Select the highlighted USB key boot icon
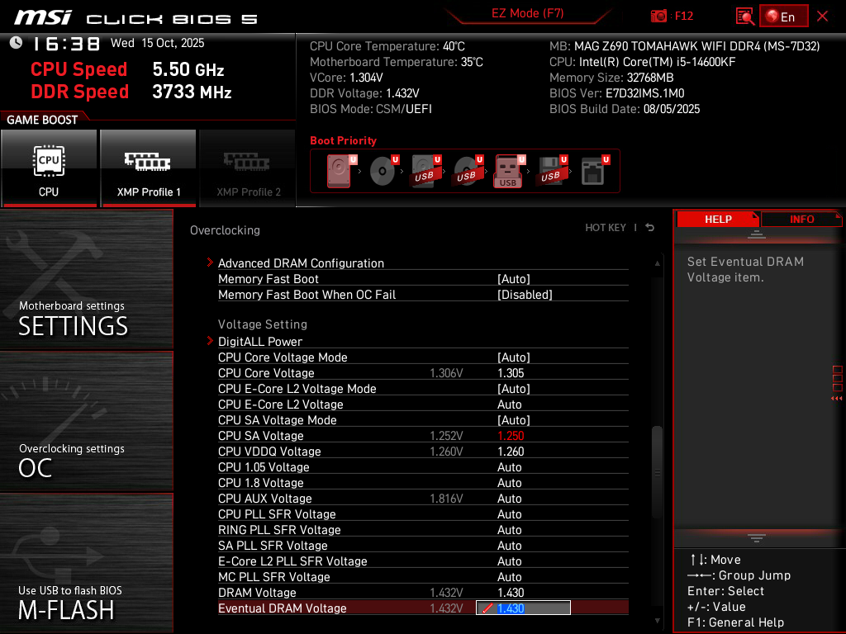Viewport: 846px width, 634px height. (x=510, y=171)
